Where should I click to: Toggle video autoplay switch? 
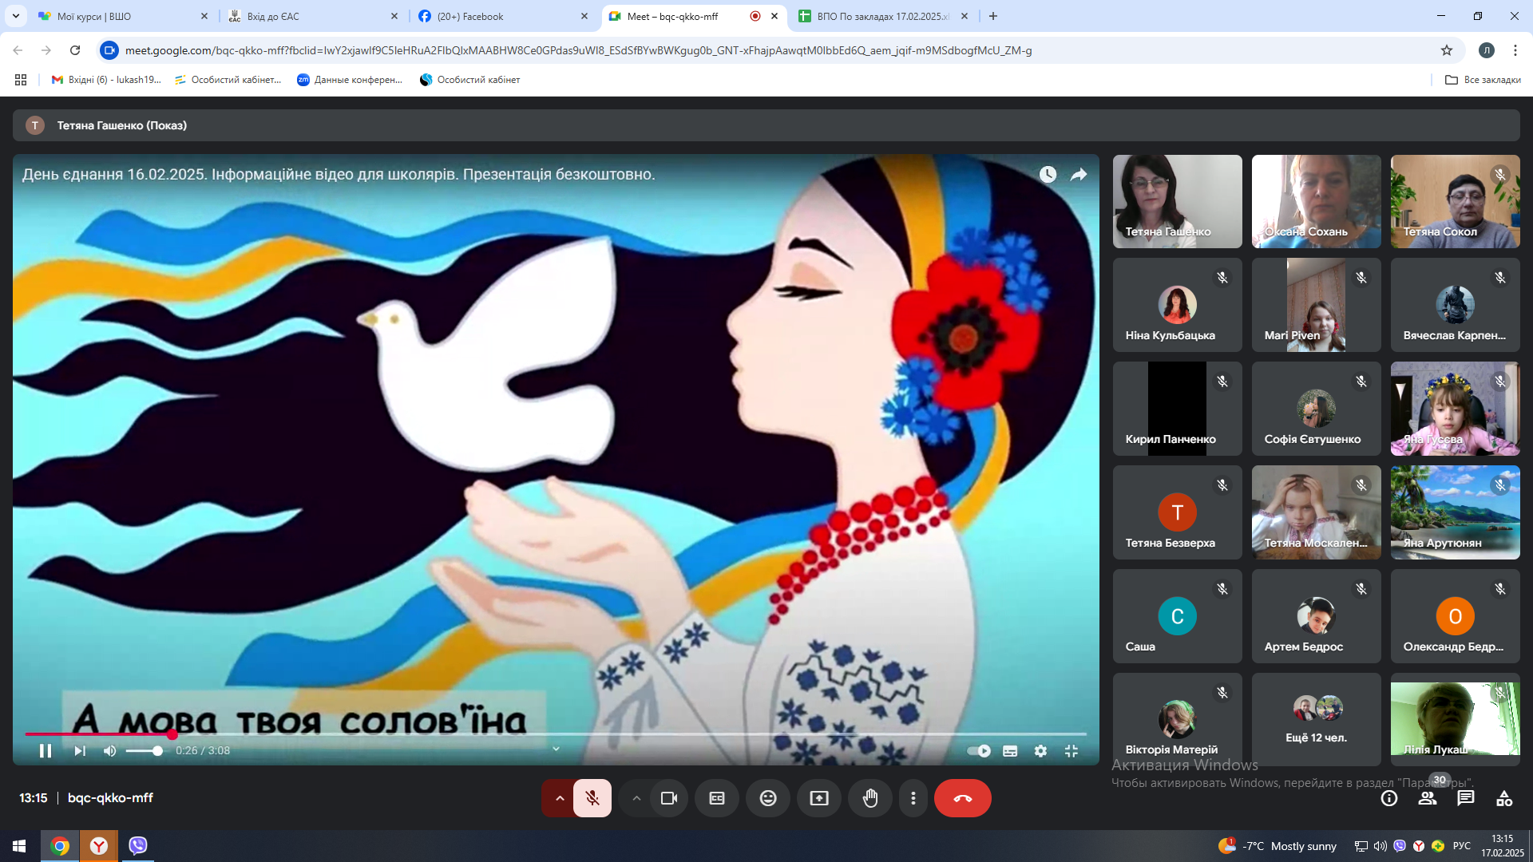click(979, 750)
